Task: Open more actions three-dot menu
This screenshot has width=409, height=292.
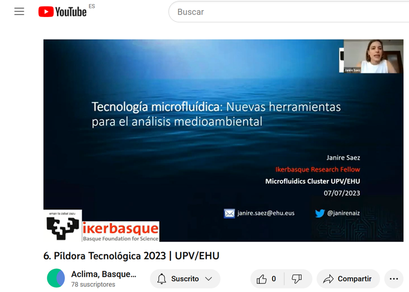Action: pyautogui.click(x=393, y=279)
